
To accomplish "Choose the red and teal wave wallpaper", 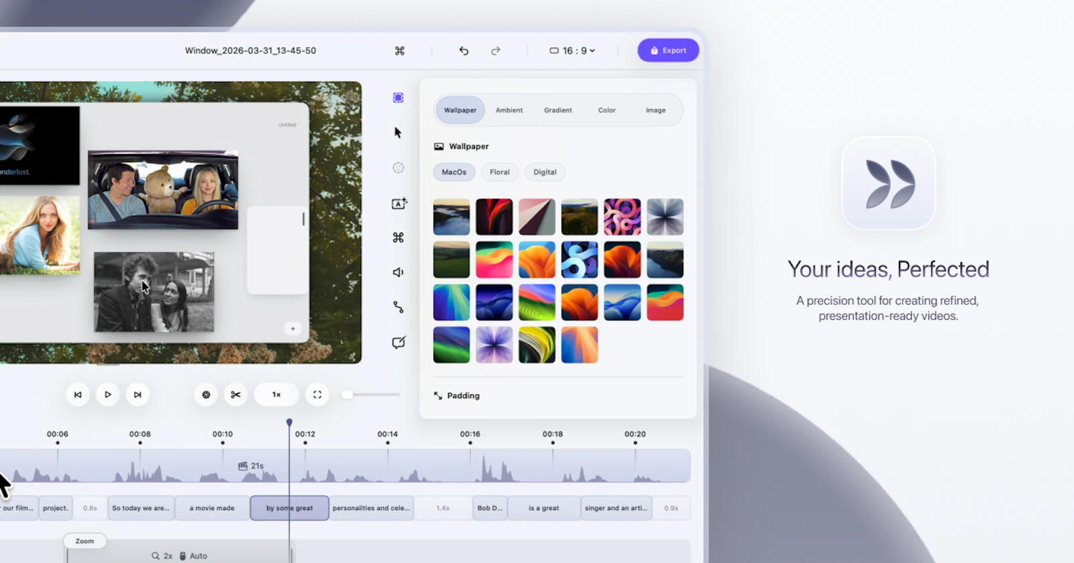I will pos(665,302).
